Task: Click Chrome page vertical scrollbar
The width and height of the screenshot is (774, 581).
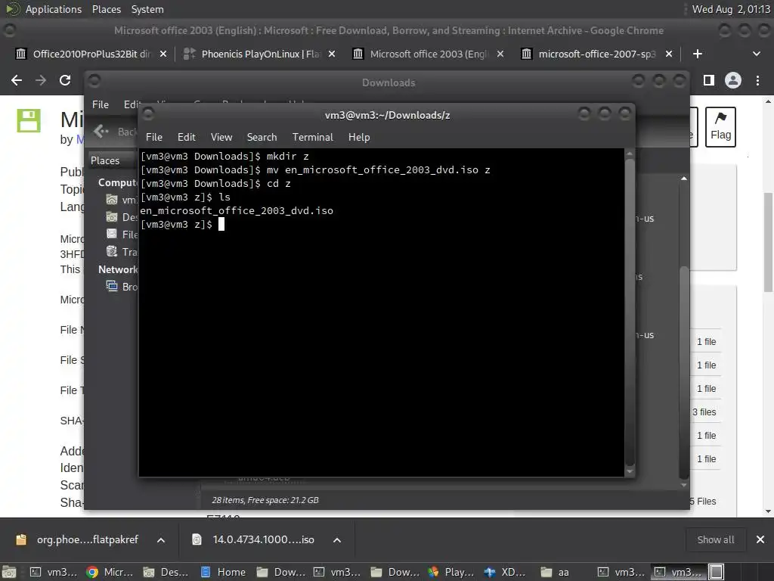Action: [768, 242]
